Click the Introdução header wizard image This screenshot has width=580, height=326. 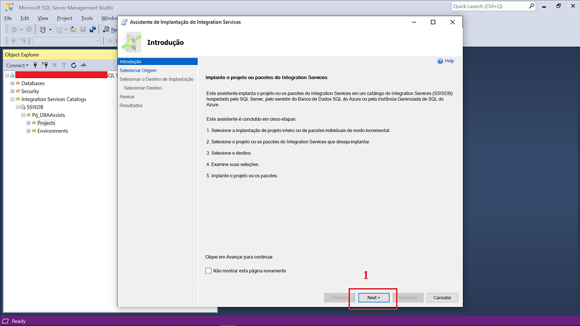tap(131, 42)
